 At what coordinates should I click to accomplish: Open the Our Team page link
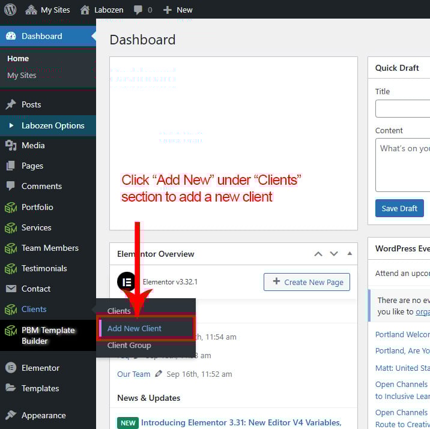(133, 374)
